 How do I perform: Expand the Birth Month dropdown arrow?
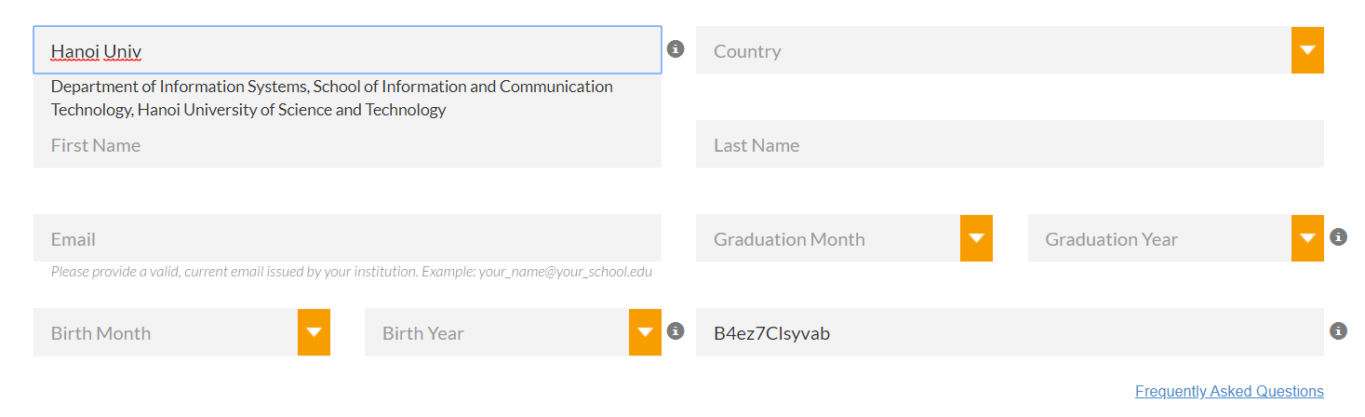(x=314, y=332)
